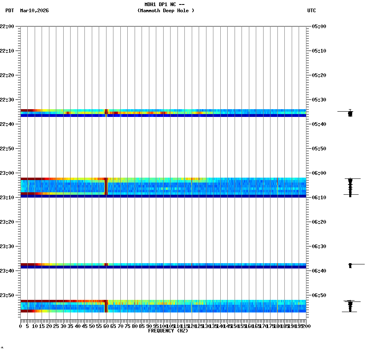
Task: Click the topmost seismogram waveform thumbnail
Action: (x=350, y=114)
